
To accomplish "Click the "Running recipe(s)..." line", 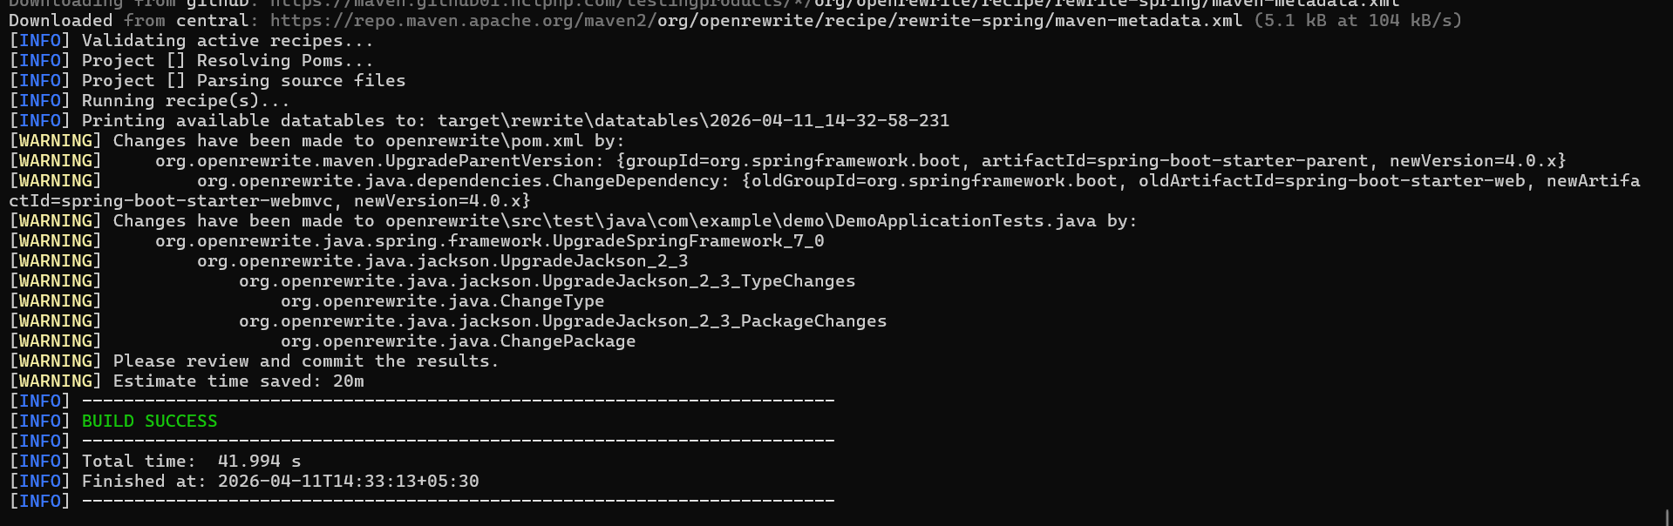I will tap(185, 101).
